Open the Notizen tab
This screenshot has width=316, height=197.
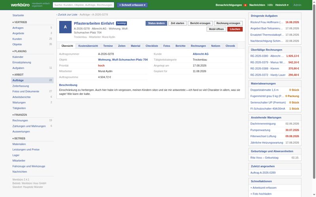click(x=216, y=46)
